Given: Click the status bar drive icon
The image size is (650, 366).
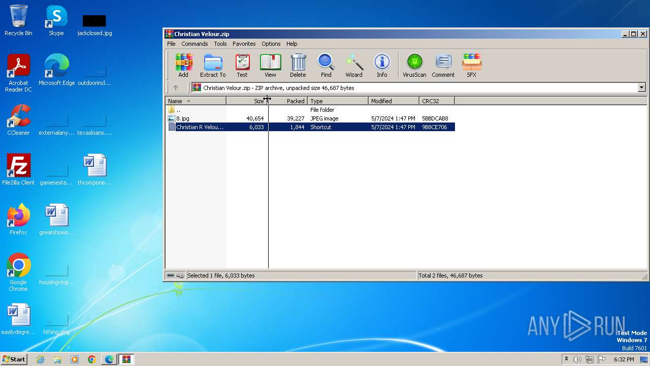Looking at the screenshot, I should tap(171, 276).
